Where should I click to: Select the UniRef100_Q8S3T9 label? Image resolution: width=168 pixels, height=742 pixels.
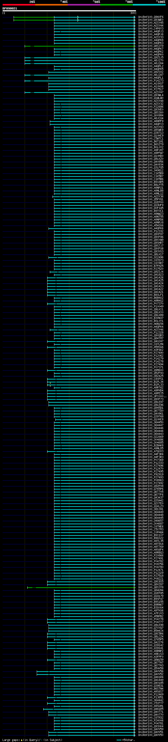(x=150, y=46)
